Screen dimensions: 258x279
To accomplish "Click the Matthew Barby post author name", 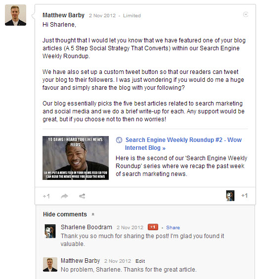I will coord(63,15).
